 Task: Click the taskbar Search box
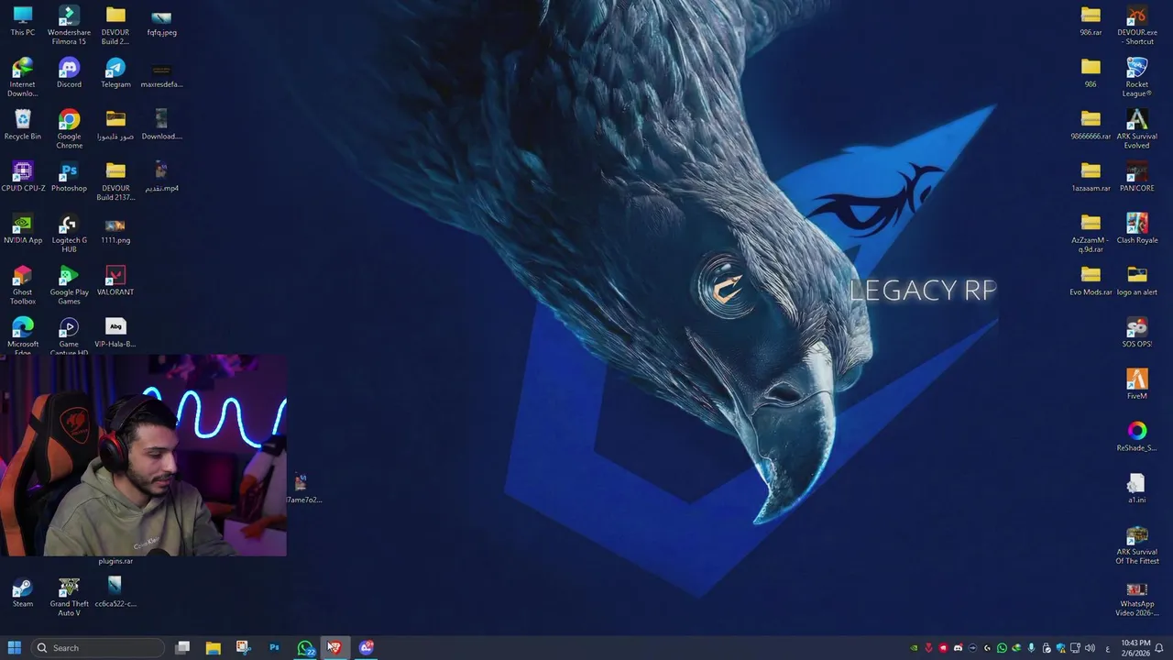pyautogui.click(x=97, y=648)
